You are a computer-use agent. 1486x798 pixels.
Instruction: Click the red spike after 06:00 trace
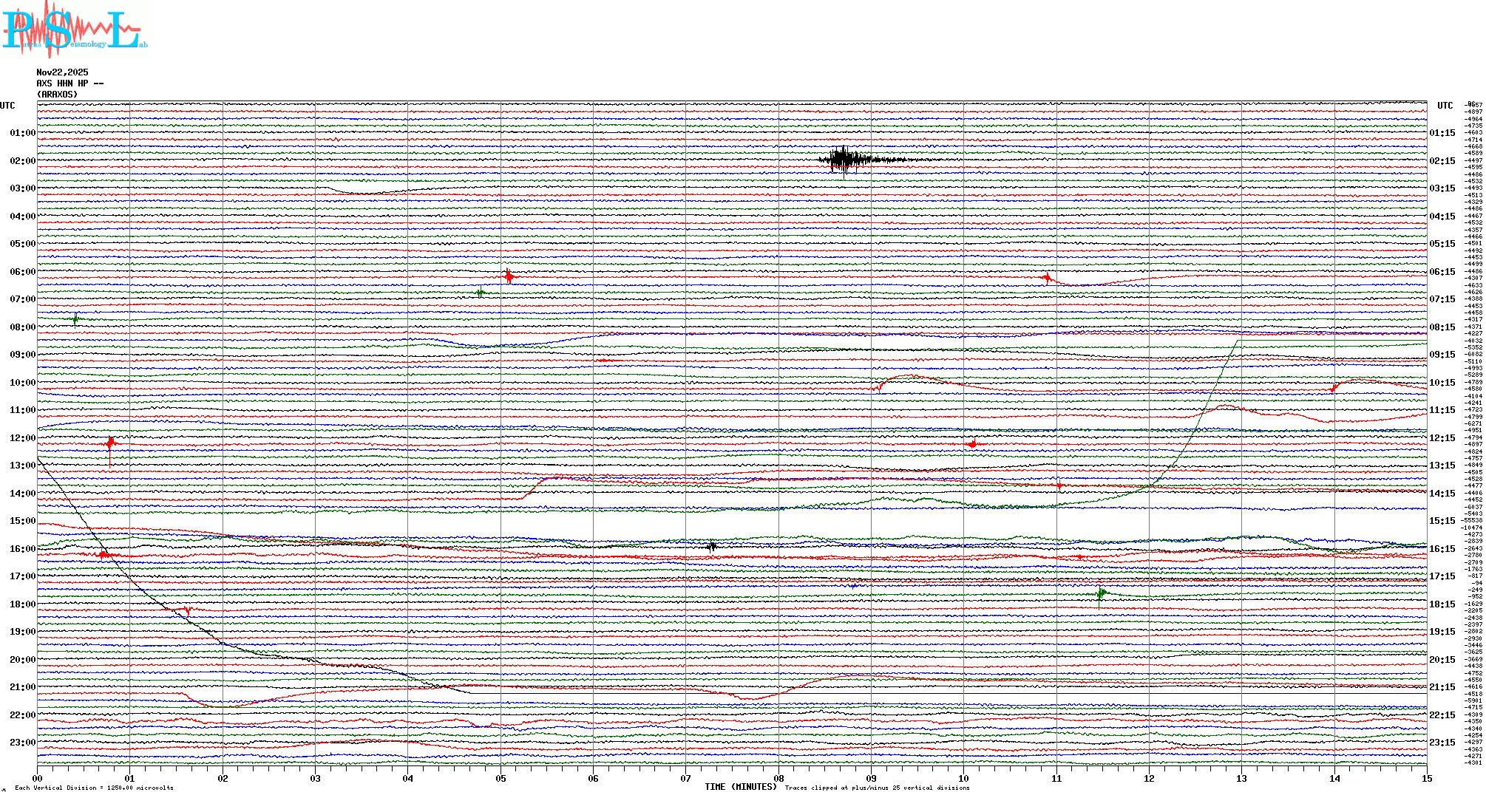click(x=509, y=276)
